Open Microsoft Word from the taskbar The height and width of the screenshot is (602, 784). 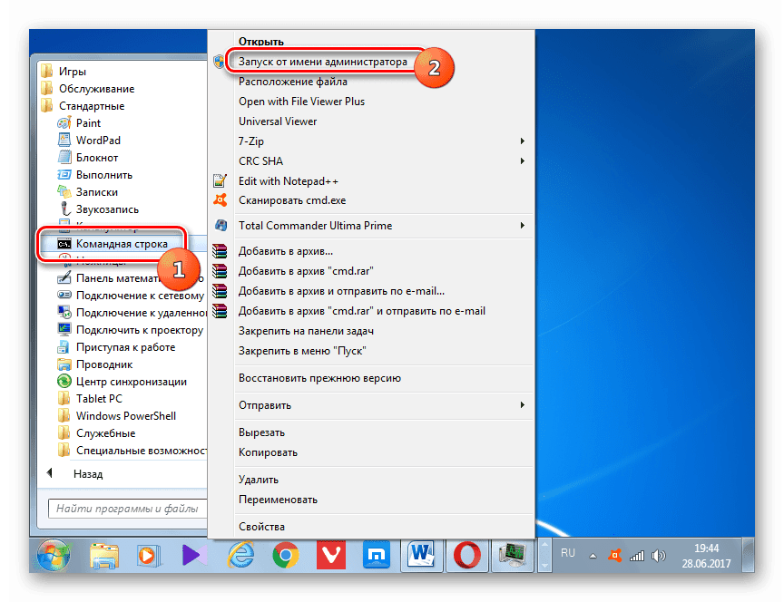421,555
